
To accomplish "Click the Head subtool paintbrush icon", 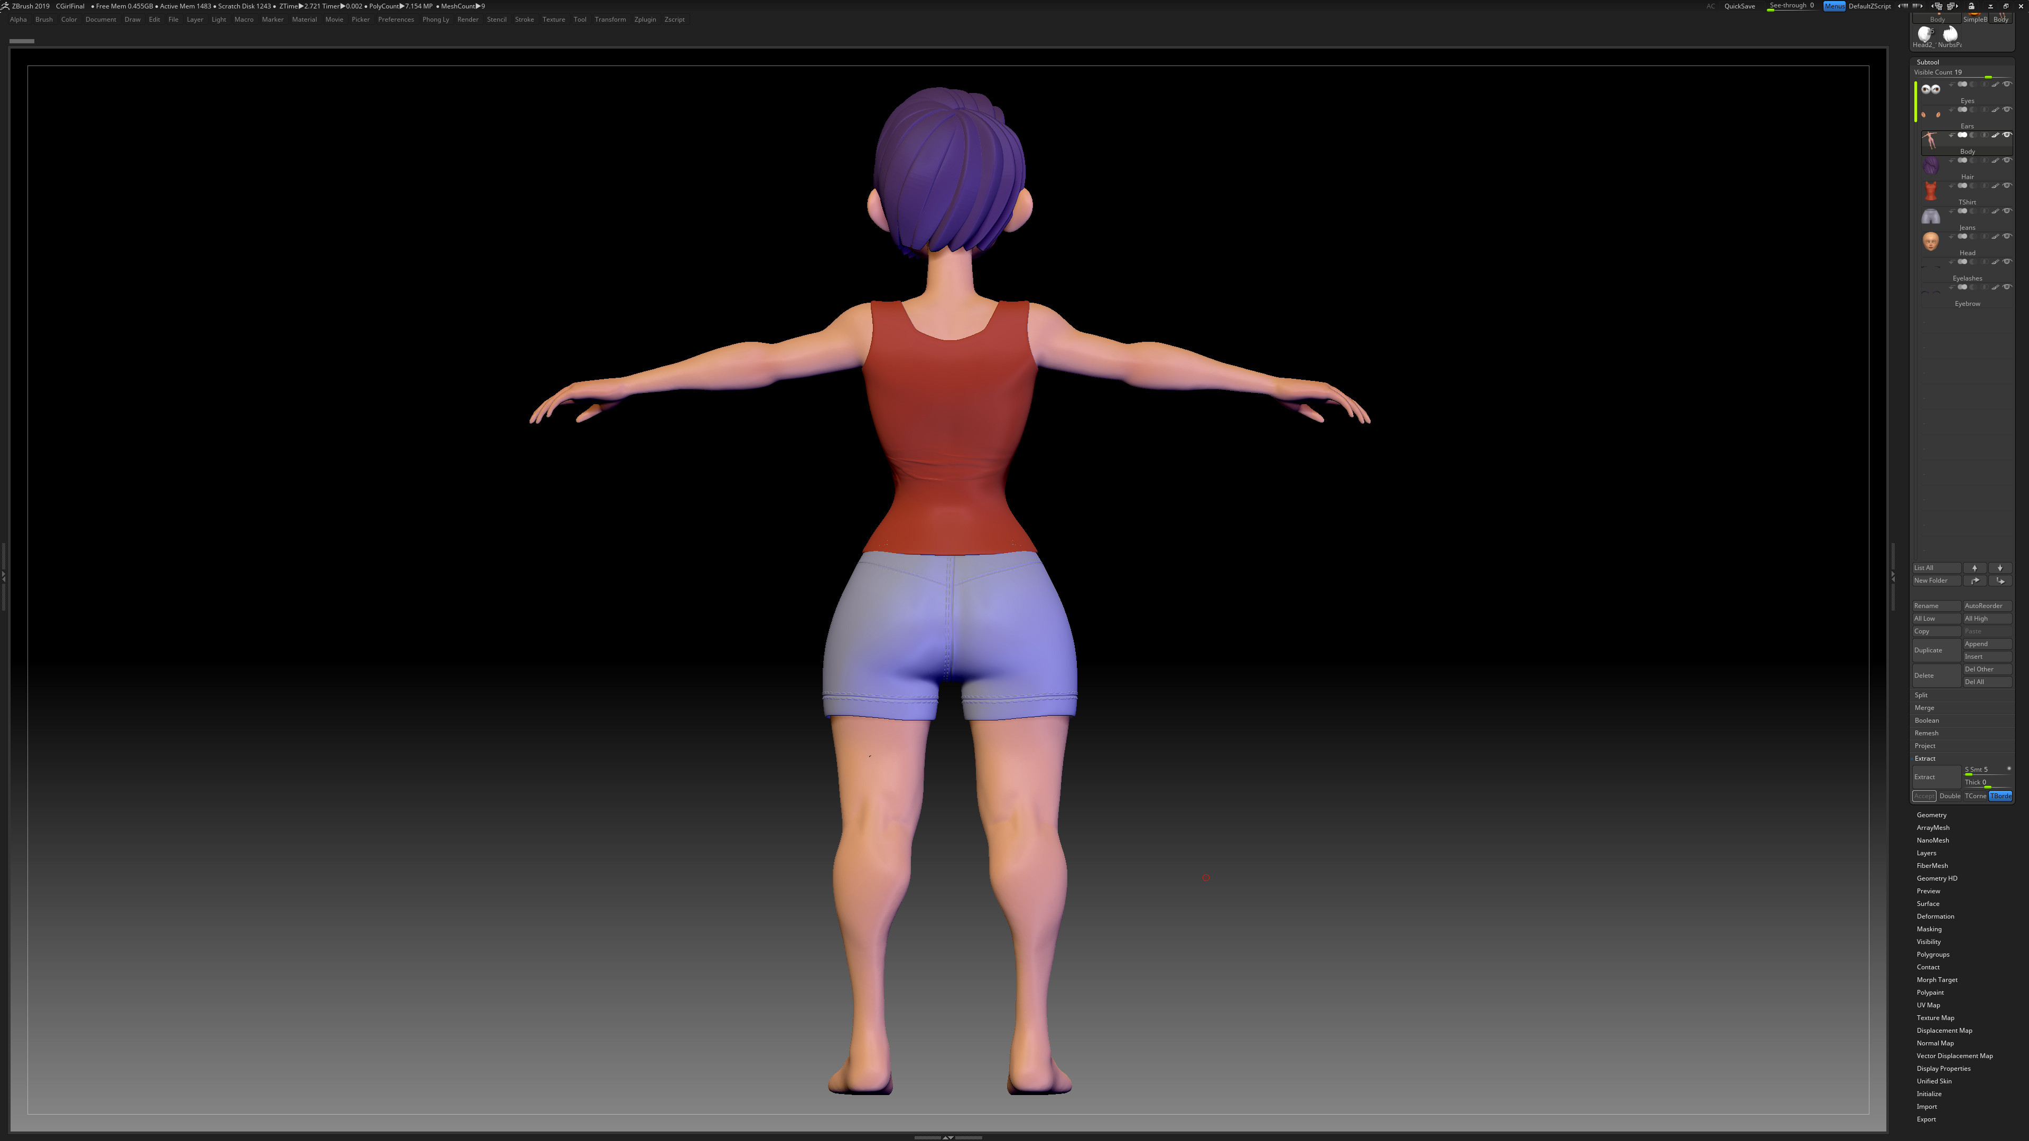I will click(x=1995, y=237).
